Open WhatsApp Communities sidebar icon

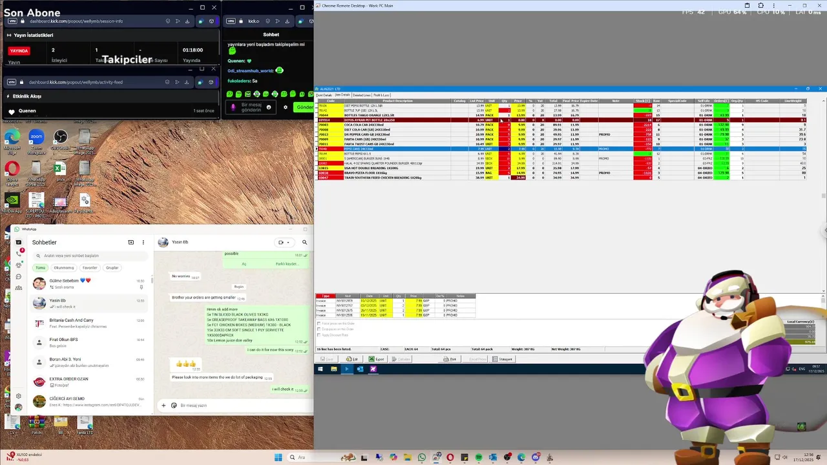[x=18, y=287]
